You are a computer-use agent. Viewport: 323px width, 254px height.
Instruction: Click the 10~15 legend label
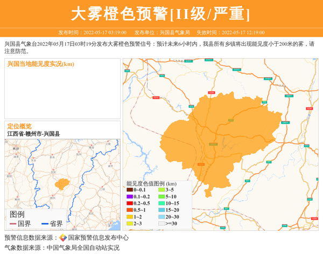point(172,203)
